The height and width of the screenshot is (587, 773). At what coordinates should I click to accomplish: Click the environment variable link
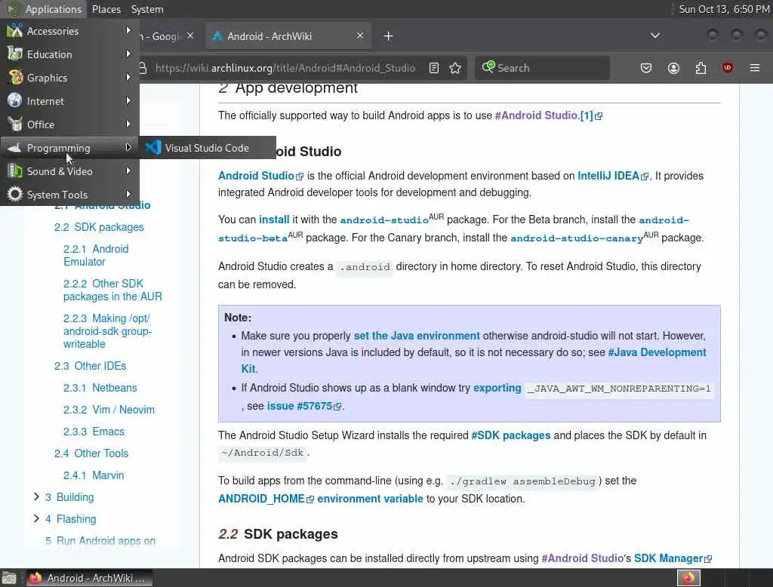tap(370, 499)
